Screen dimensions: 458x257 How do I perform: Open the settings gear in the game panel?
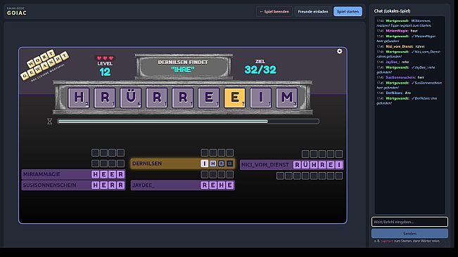(339, 51)
